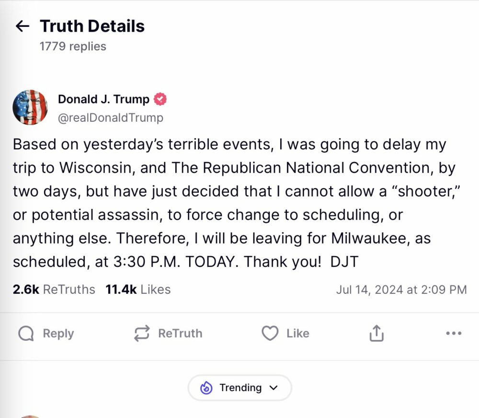Open Donald J. Trump's profile avatar
The height and width of the screenshot is (418, 479).
30,107
